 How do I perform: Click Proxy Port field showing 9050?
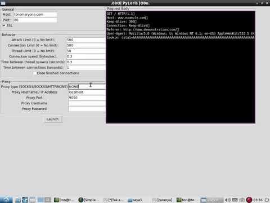87,98
